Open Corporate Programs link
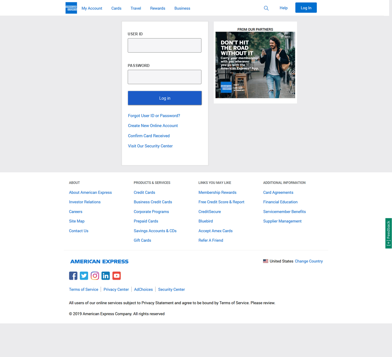The image size is (392, 357). click(151, 212)
